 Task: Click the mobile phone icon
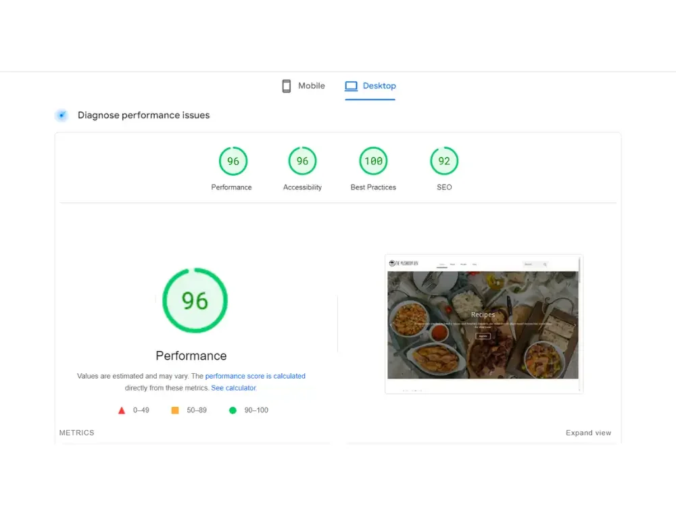(286, 86)
